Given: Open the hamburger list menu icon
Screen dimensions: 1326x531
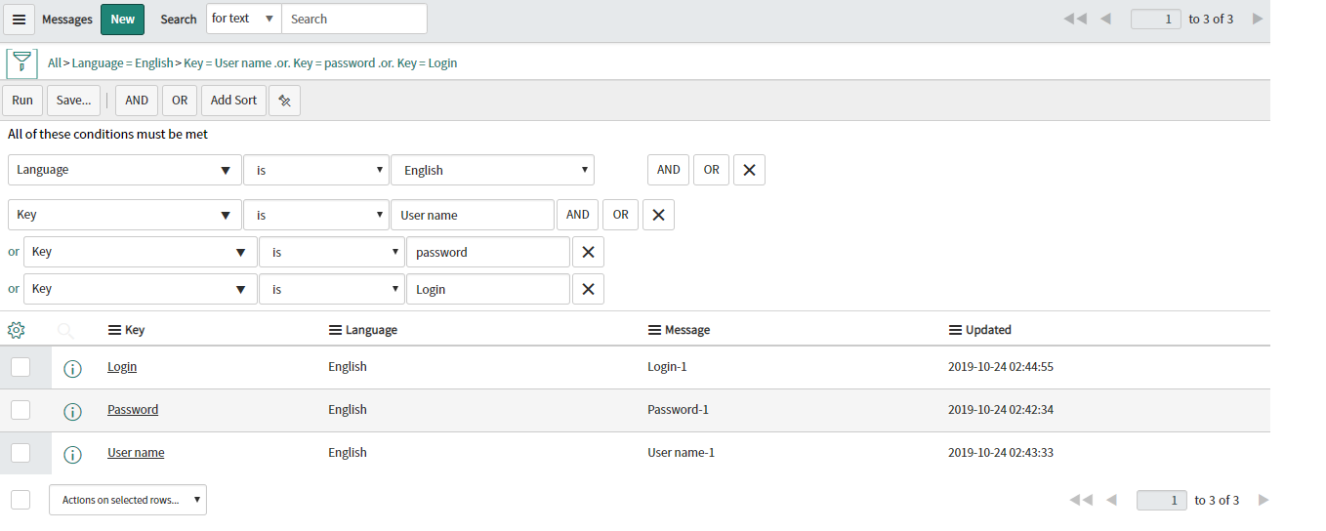Looking at the screenshot, I should 20,20.
